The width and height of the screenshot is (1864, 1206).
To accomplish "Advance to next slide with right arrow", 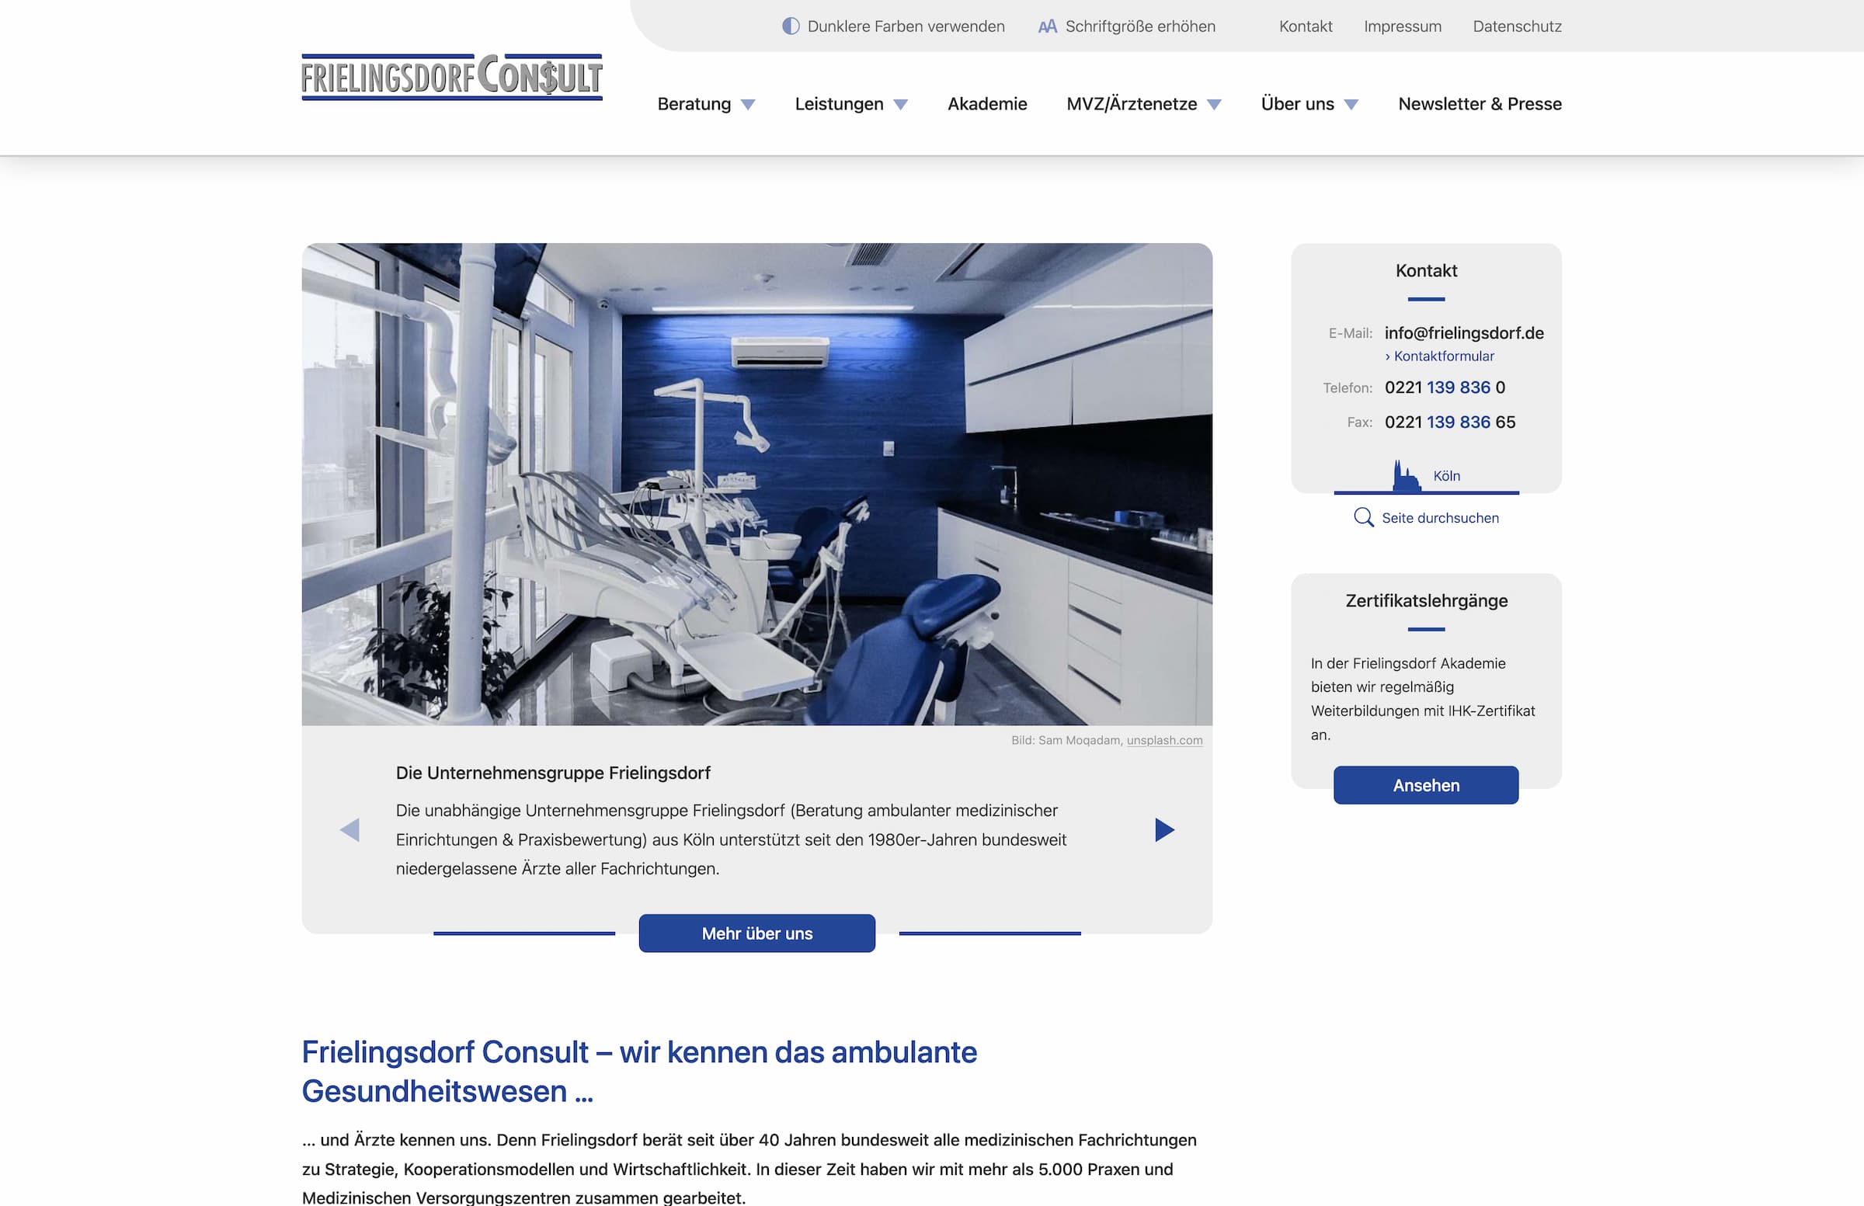I will 1164,829.
